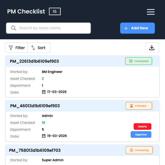Open the hamburger menu
This screenshot has width=165, height=165.
tap(151, 12)
